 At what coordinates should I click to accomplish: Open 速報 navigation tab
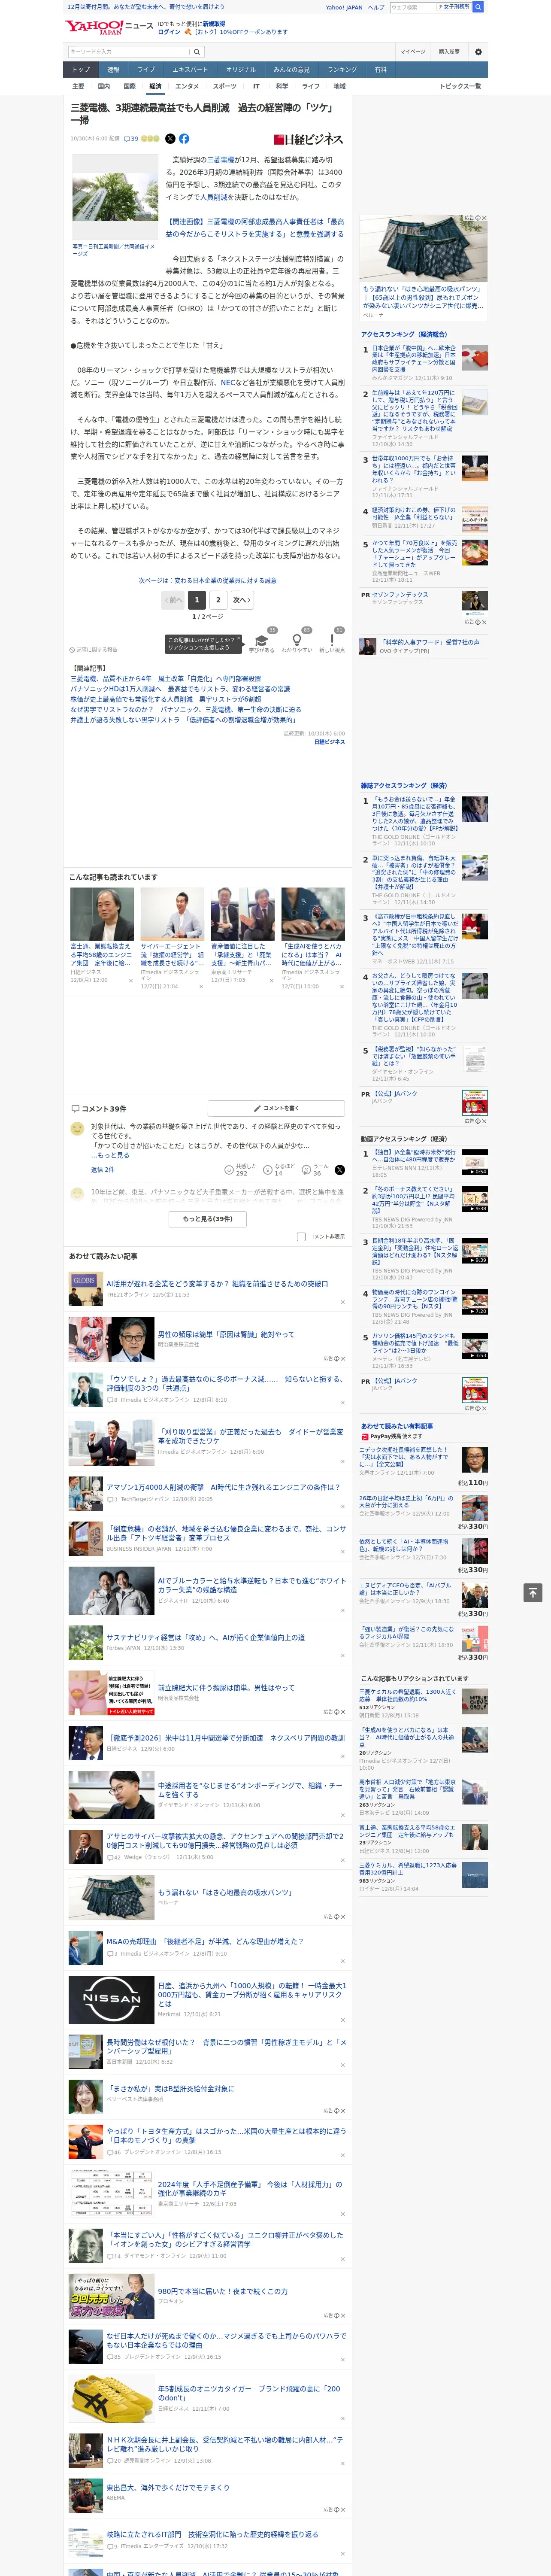[x=113, y=70]
